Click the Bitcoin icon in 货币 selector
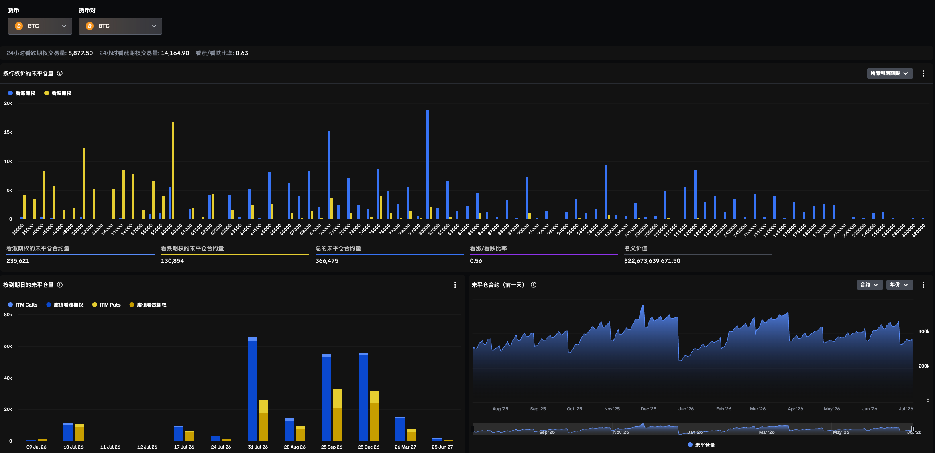 (x=19, y=26)
